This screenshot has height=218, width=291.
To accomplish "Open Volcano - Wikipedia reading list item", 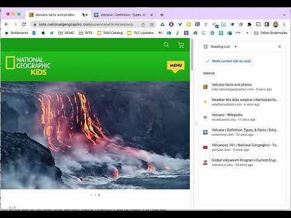I will pyautogui.click(x=242, y=117).
